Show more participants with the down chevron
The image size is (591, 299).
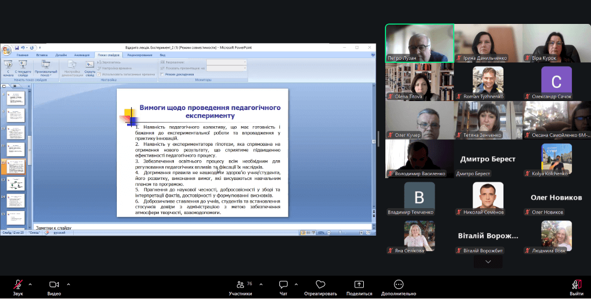pos(488,261)
